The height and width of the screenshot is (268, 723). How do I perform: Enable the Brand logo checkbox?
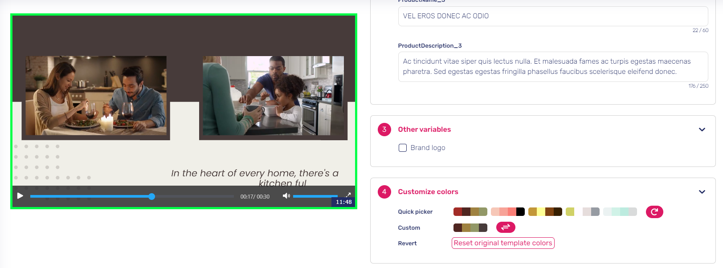point(403,148)
